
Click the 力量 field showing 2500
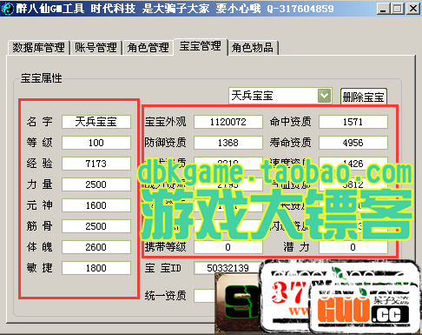point(96,184)
